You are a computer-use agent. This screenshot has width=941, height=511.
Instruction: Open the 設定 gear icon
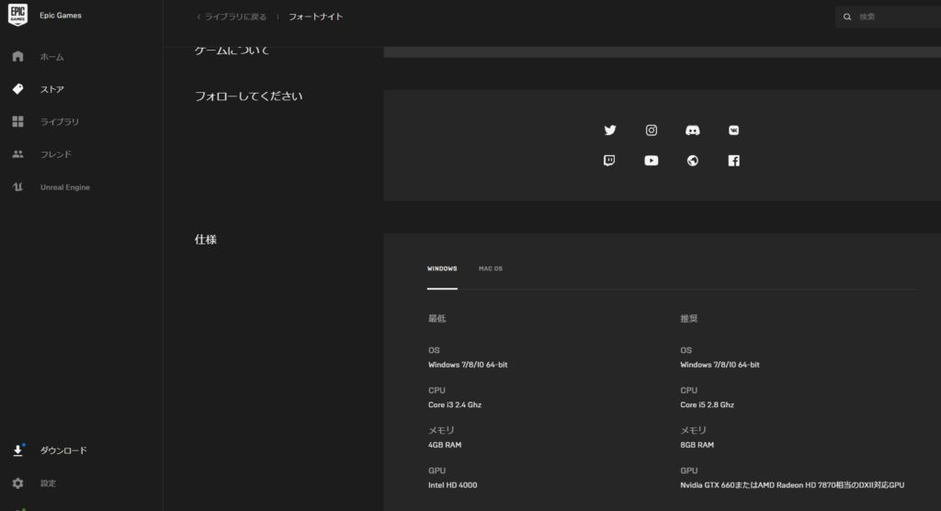[x=18, y=483]
